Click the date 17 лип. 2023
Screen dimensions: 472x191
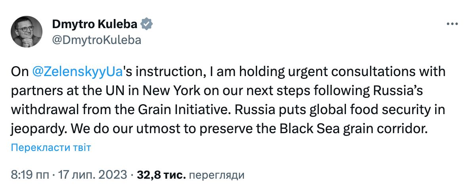click(x=93, y=174)
